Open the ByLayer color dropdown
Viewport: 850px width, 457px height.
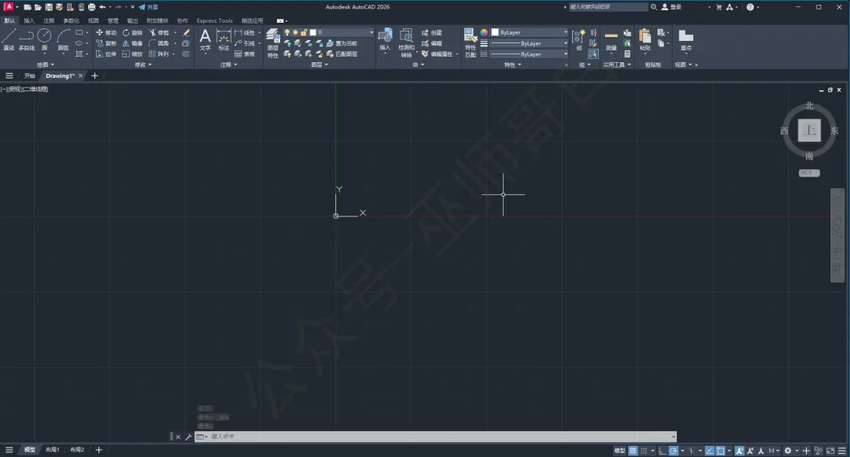click(x=565, y=32)
